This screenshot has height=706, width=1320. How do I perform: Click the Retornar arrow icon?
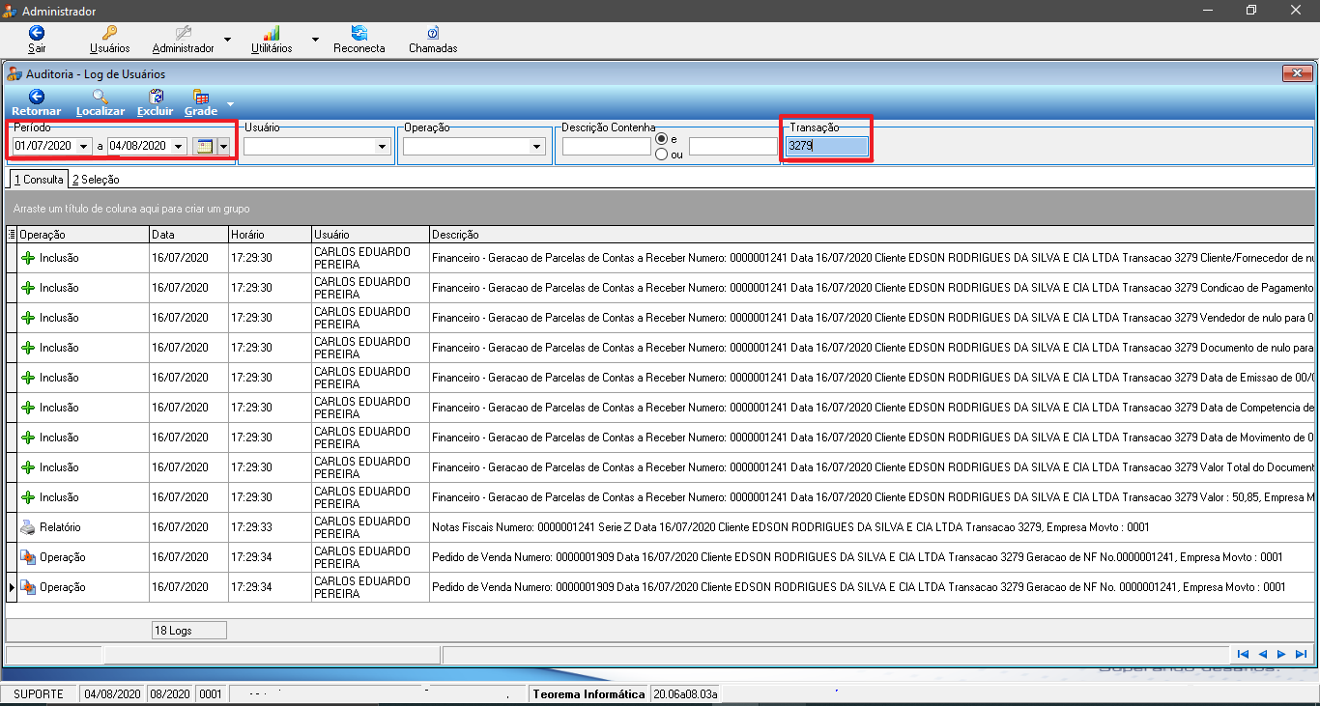click(x=37, y=97)
